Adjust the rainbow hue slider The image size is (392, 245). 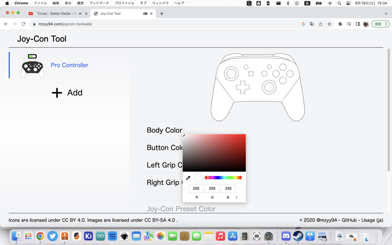223,178
